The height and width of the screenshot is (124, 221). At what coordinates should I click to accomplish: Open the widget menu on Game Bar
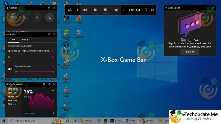coord(70,10)
